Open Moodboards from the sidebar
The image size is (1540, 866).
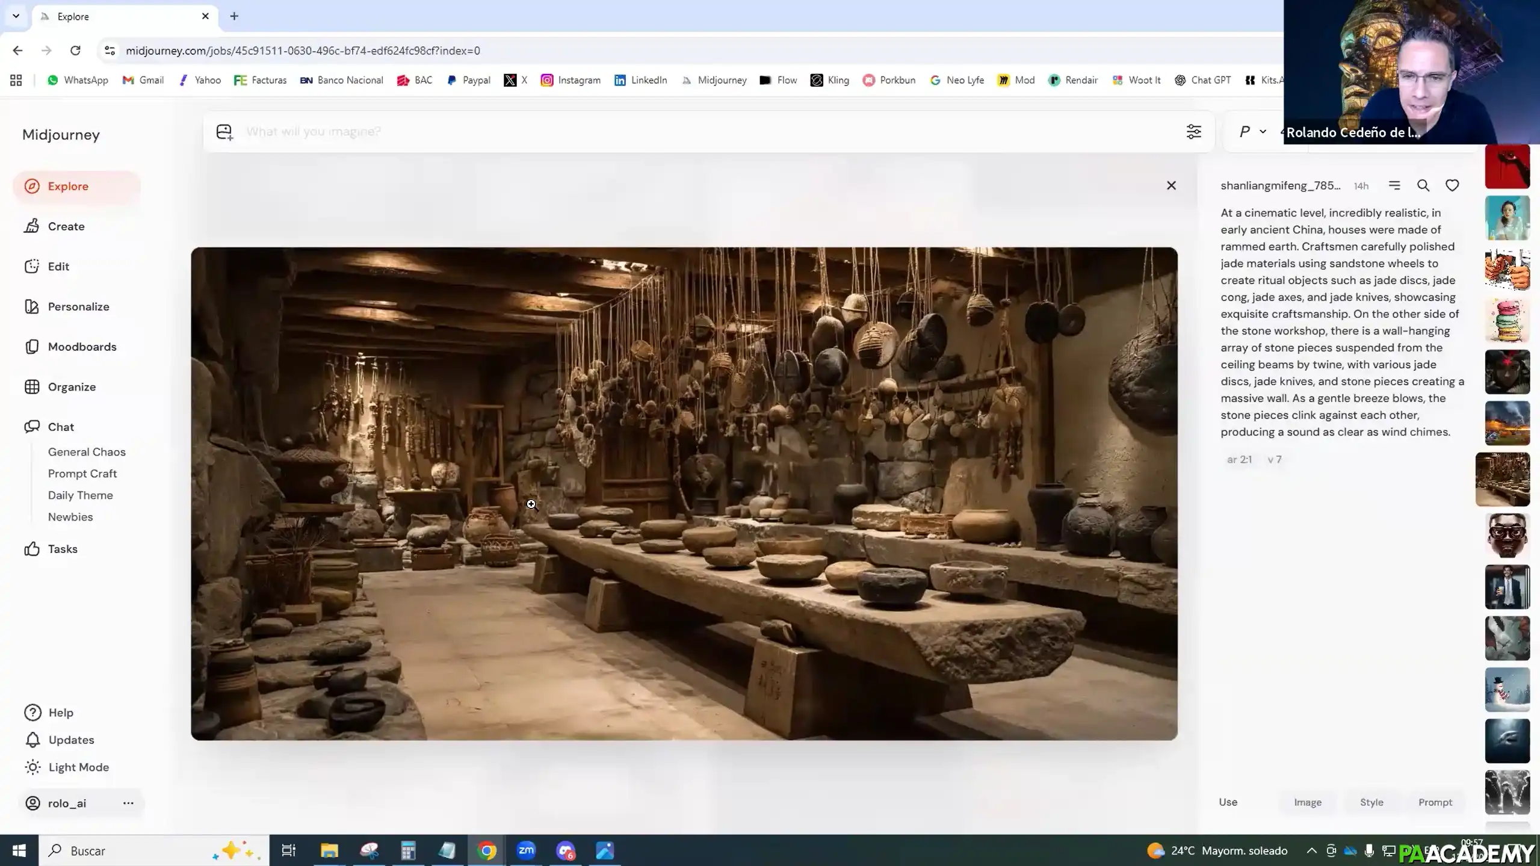coord(82,347)
